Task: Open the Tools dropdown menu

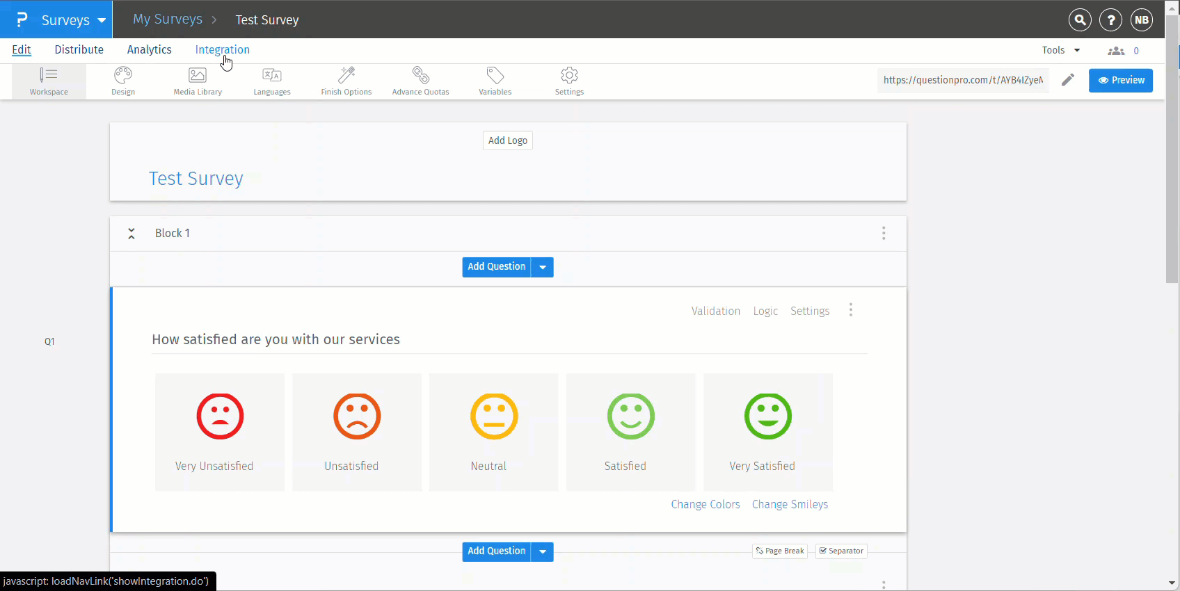Action: [x=1060, y=50]
